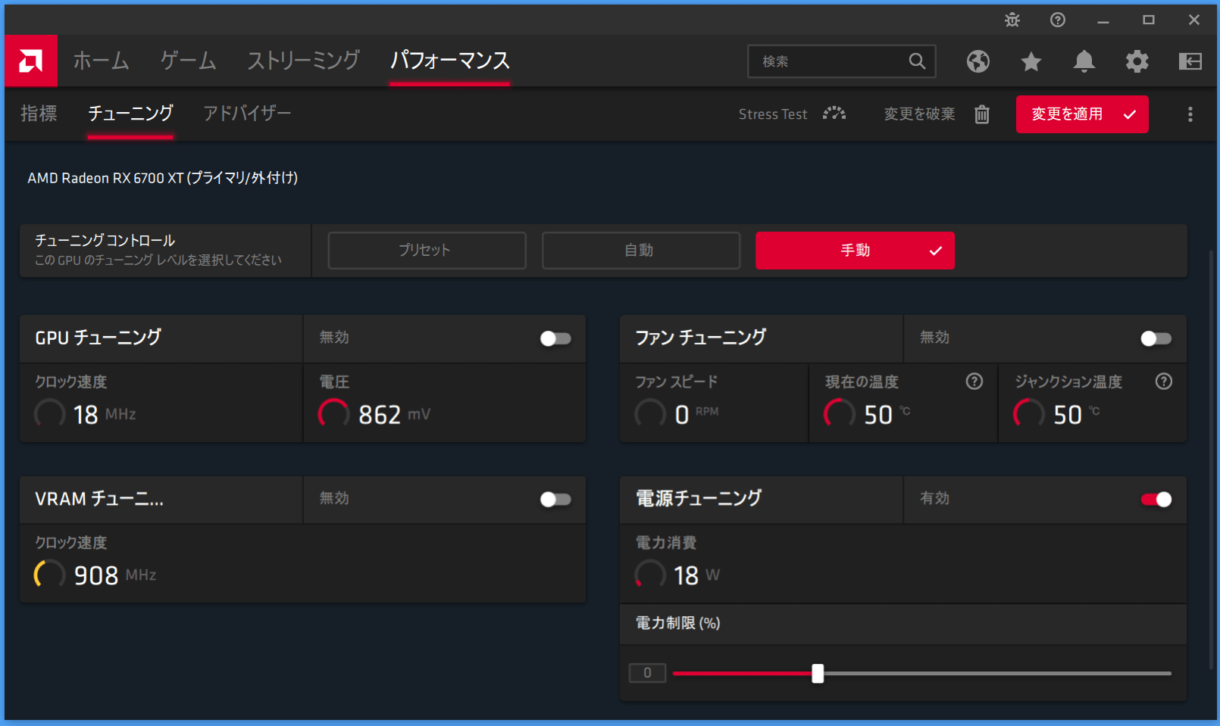Viewport: 1220px width, 726px height.
Task: Select the チューニング sub-tab
Action: [130, 114]
